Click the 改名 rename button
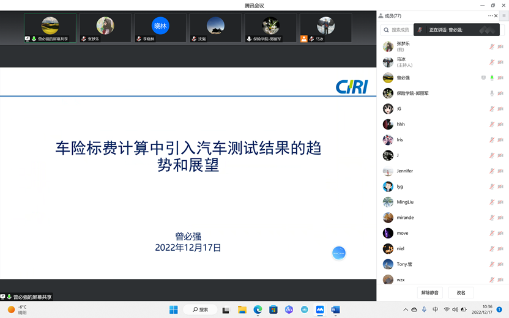Viewport: 509px width, 318px height. tap(461, 293)
